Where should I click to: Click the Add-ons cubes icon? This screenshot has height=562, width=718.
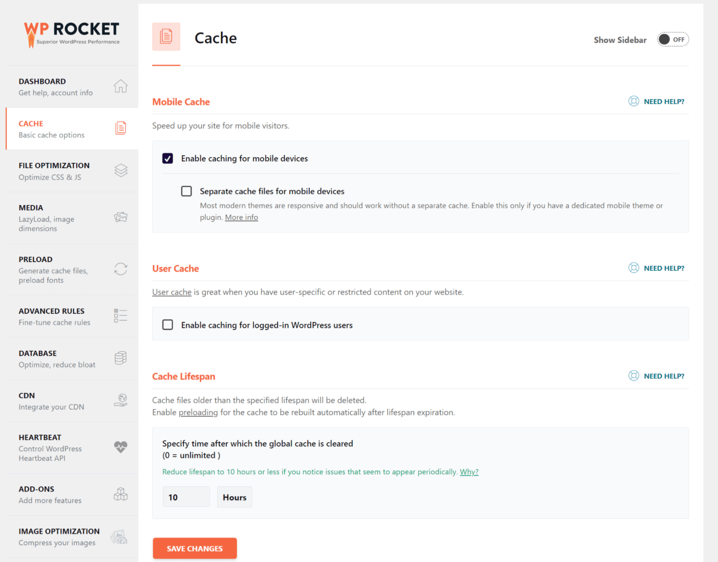click(121, 494)
